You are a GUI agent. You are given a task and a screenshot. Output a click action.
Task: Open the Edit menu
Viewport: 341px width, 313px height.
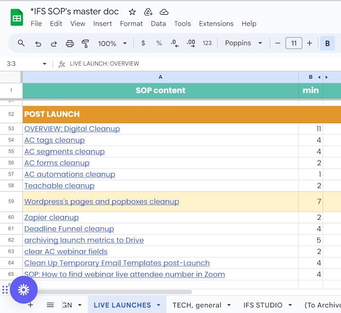(56, 24)
